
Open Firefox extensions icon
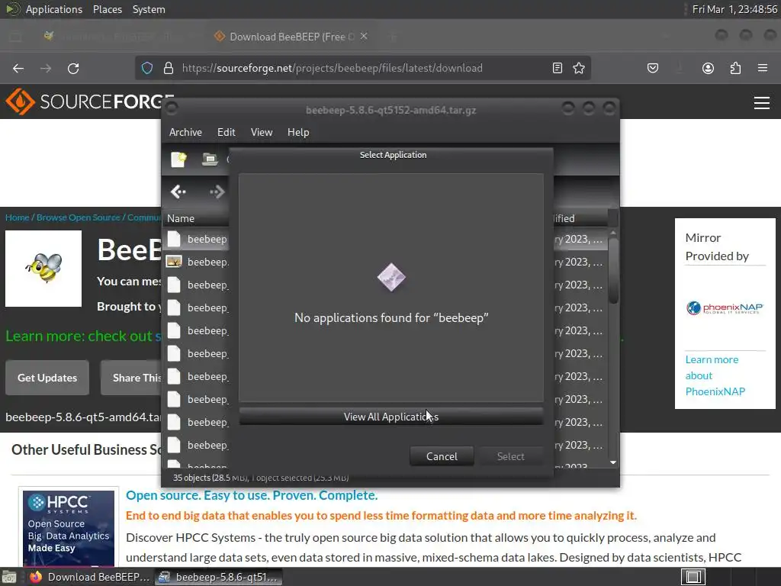(x=735, y=68)
